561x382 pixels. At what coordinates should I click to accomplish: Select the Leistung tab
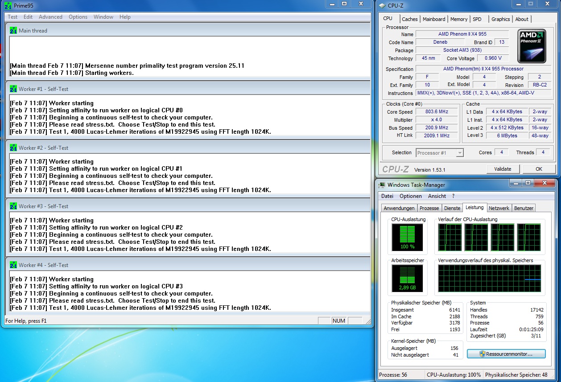pyautogui.click(x=474, y=207)
